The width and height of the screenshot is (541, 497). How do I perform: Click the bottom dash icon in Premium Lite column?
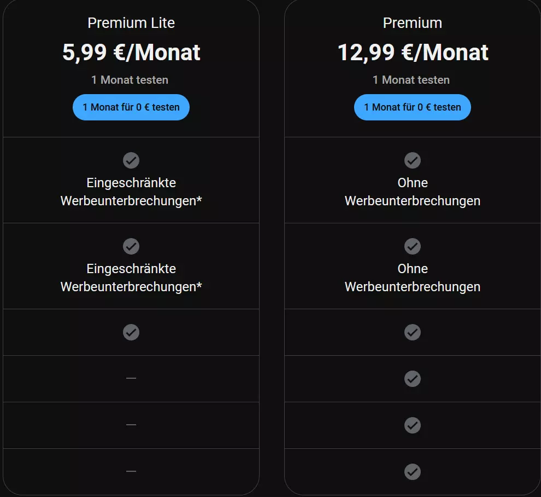coord(131,471)
